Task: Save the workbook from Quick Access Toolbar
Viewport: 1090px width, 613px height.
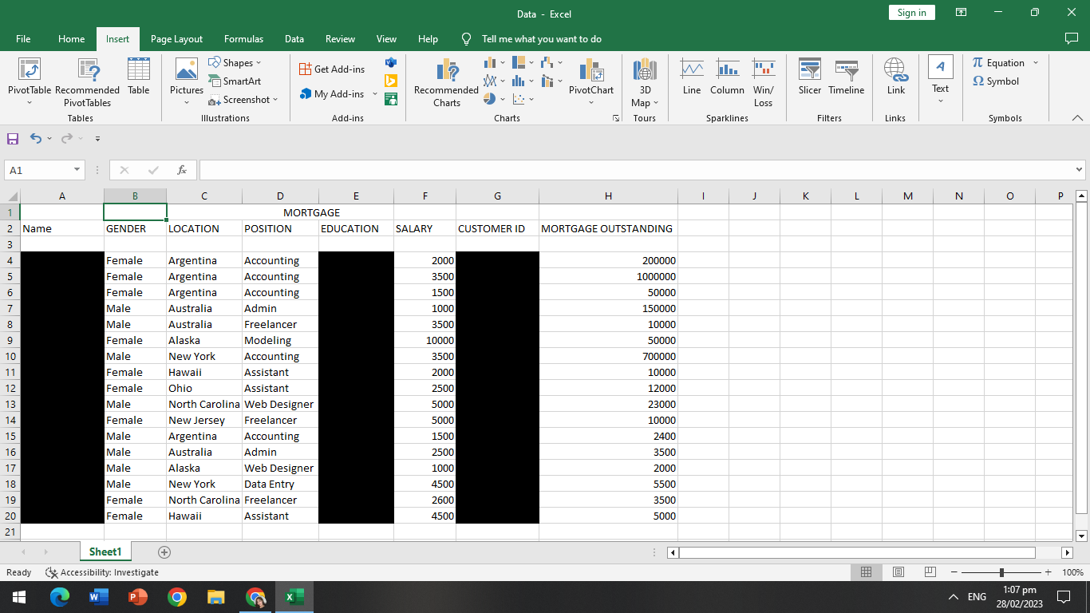Action: point(13,138)
